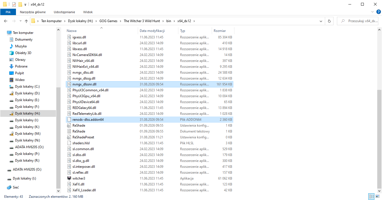The image size is (382, 200).
Task: Open address bar history dropdown
Action: point(321,21)
